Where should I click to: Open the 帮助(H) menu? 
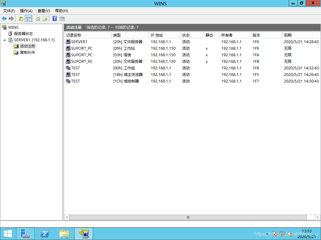pos(61,11)
